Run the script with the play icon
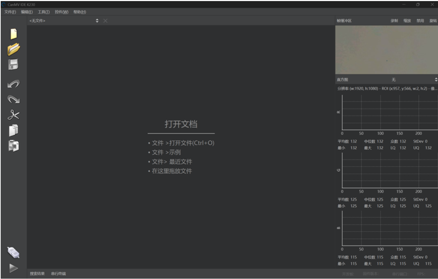438x279 pixels. coord(13,268)
